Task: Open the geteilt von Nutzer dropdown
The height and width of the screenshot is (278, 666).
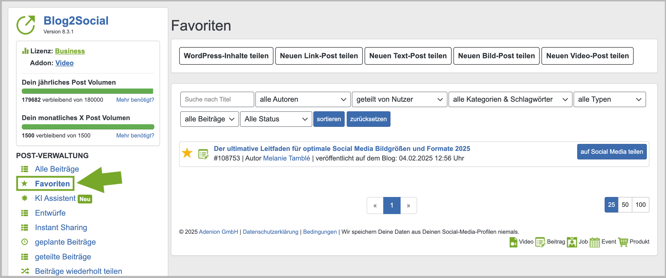Action: (x=400, y=99)
